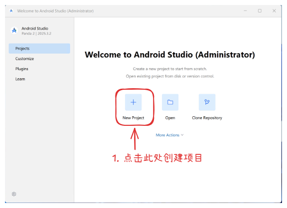
Task: Minimize the Welcome window
Action: coord(245,11)
